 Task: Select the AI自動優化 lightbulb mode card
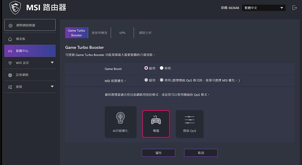pyautogui.click(x=120, y=122)
